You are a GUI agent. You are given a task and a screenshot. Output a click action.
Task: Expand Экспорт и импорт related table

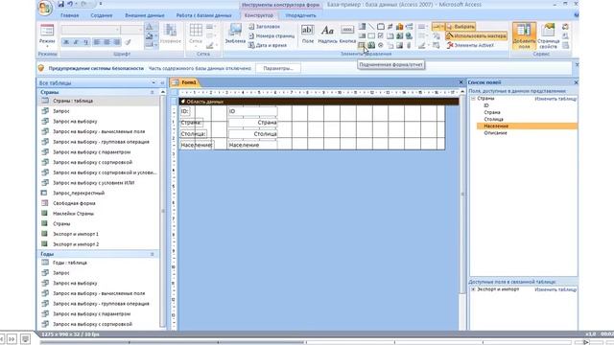[x=473, y=289]
